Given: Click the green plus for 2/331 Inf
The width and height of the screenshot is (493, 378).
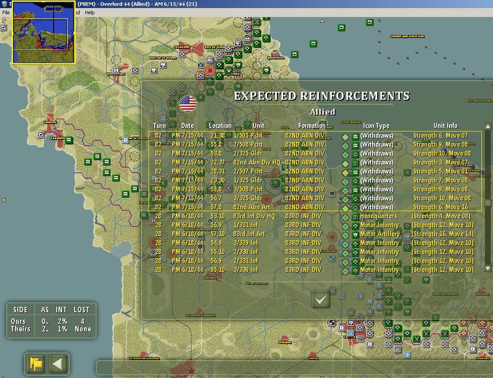Looking at the screenshot, I should 345,262.
